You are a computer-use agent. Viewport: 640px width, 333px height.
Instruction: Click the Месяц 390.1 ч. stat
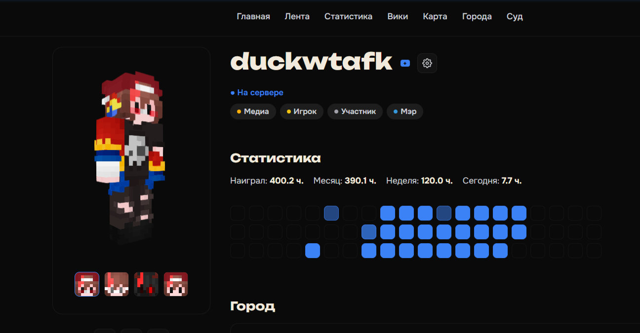[345, 181]
